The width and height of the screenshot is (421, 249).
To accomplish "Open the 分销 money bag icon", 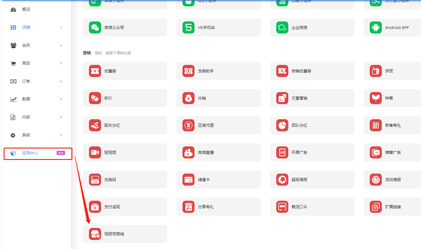I will (188, 98).
